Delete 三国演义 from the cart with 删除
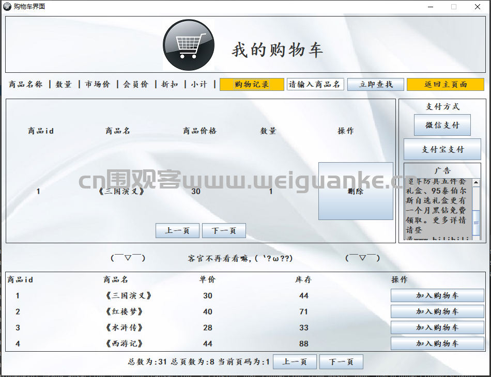The width and height of the screenshot is (491, 377). (356, 191)
